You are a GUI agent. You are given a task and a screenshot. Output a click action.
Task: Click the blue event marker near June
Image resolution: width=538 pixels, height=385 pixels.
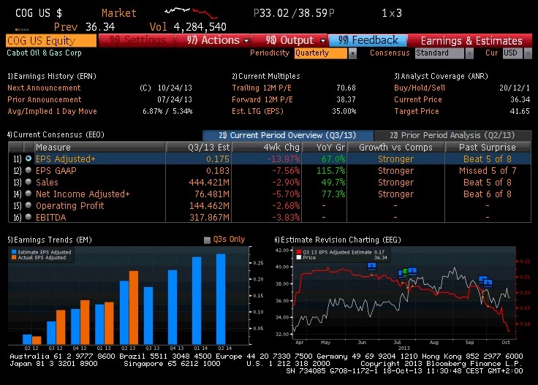(371, 266)
